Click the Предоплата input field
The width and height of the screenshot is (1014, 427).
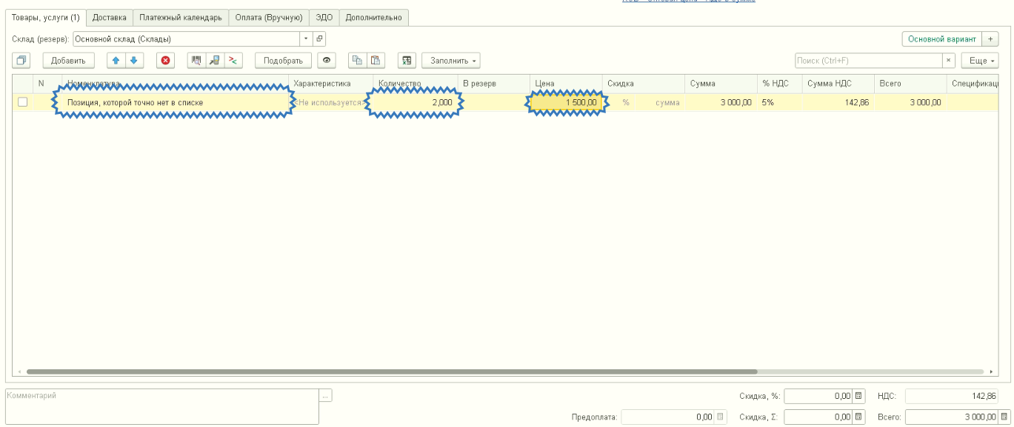coord(668,417)
